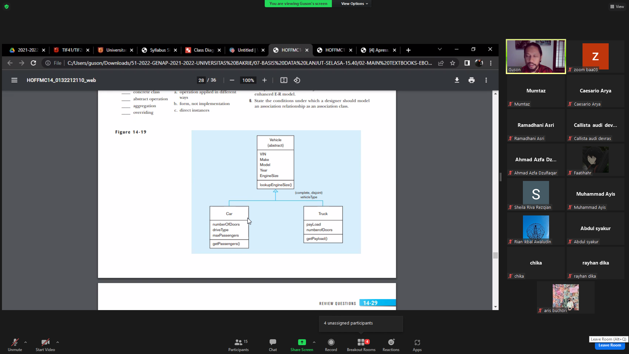Viewport: 629px width, 354px height.
Task: Open Breakout Rooms
Action: [x=361, y=345]
